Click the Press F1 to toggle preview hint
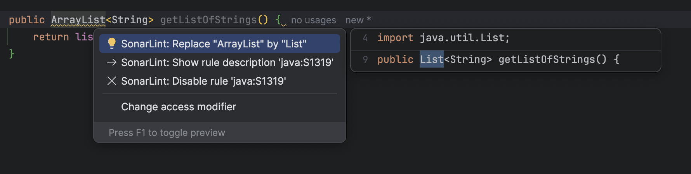 click(167, 133)
